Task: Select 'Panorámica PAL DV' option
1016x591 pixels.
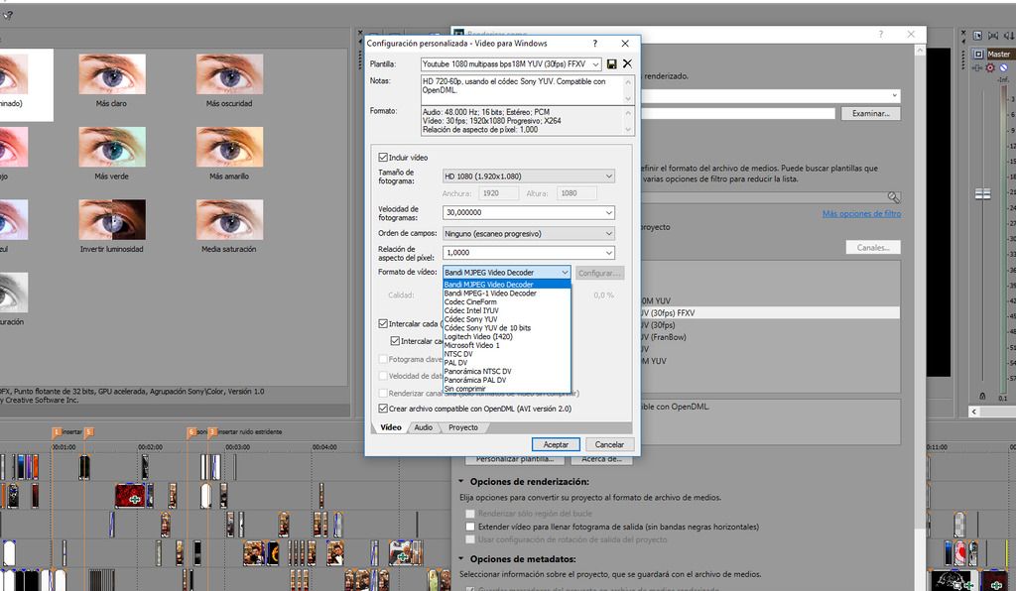Action: click(x=507, y=380)
